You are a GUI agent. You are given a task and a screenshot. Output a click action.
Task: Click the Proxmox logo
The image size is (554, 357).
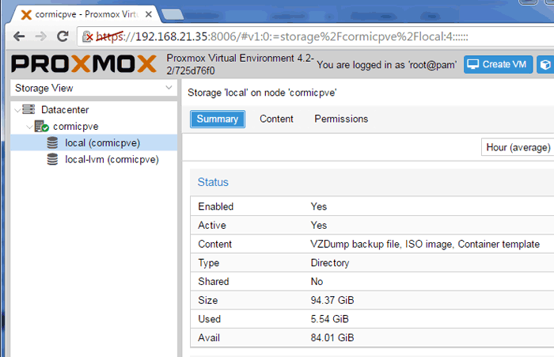84,64
